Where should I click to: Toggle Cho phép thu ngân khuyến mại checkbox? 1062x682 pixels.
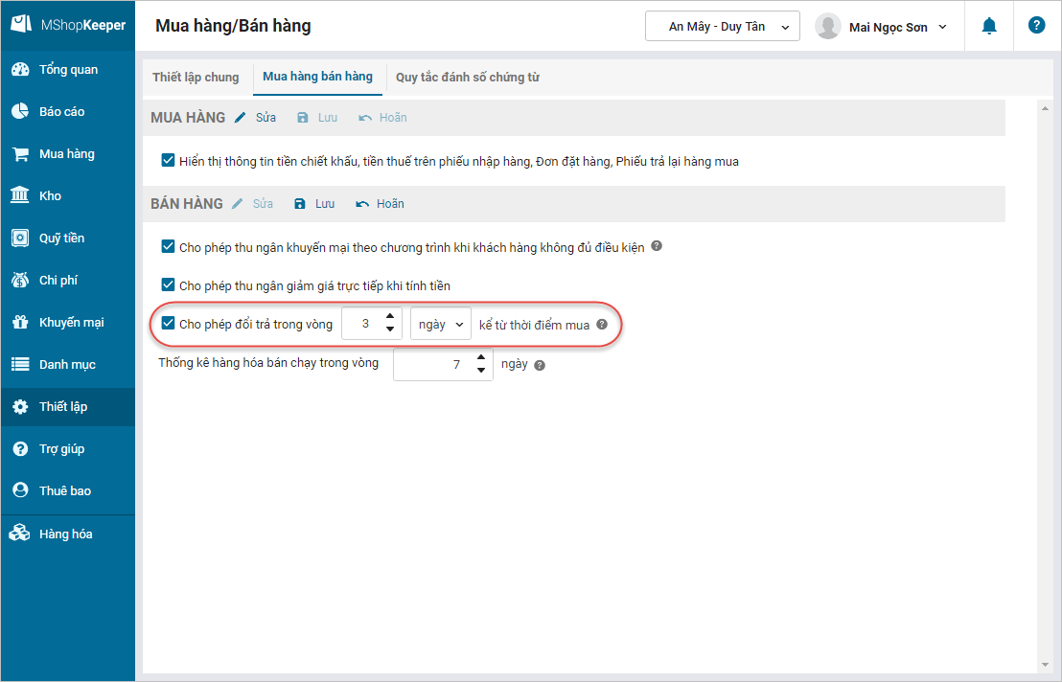[x=168, y=246]
